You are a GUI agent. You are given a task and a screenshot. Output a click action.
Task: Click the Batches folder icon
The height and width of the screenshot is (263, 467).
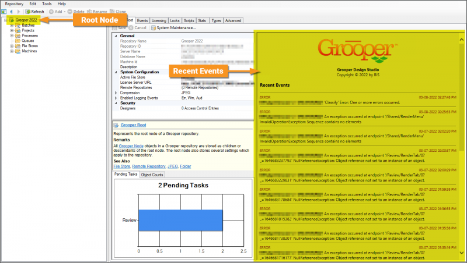pos(18,26)
